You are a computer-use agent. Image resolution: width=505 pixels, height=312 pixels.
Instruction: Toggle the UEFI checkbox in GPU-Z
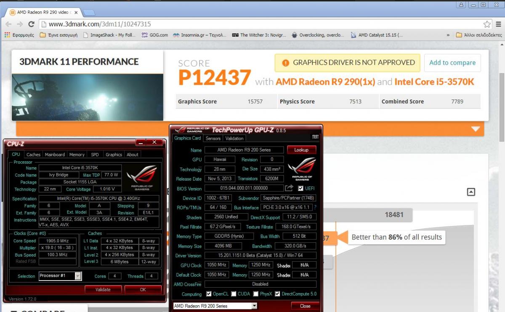point(300,188)
